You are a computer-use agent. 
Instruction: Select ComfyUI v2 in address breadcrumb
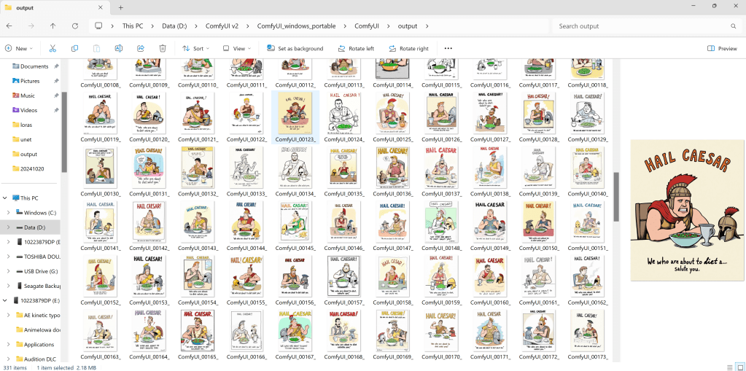click(x=221, y=26)
